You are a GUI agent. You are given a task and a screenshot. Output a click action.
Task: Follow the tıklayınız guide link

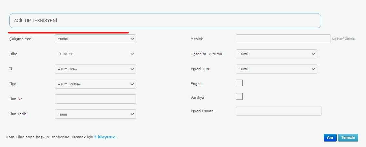pos(105,137)
